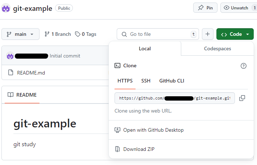257x165 pixels.
Task: Open the main branch selector dropdown
Action: [x=21, y=34]
